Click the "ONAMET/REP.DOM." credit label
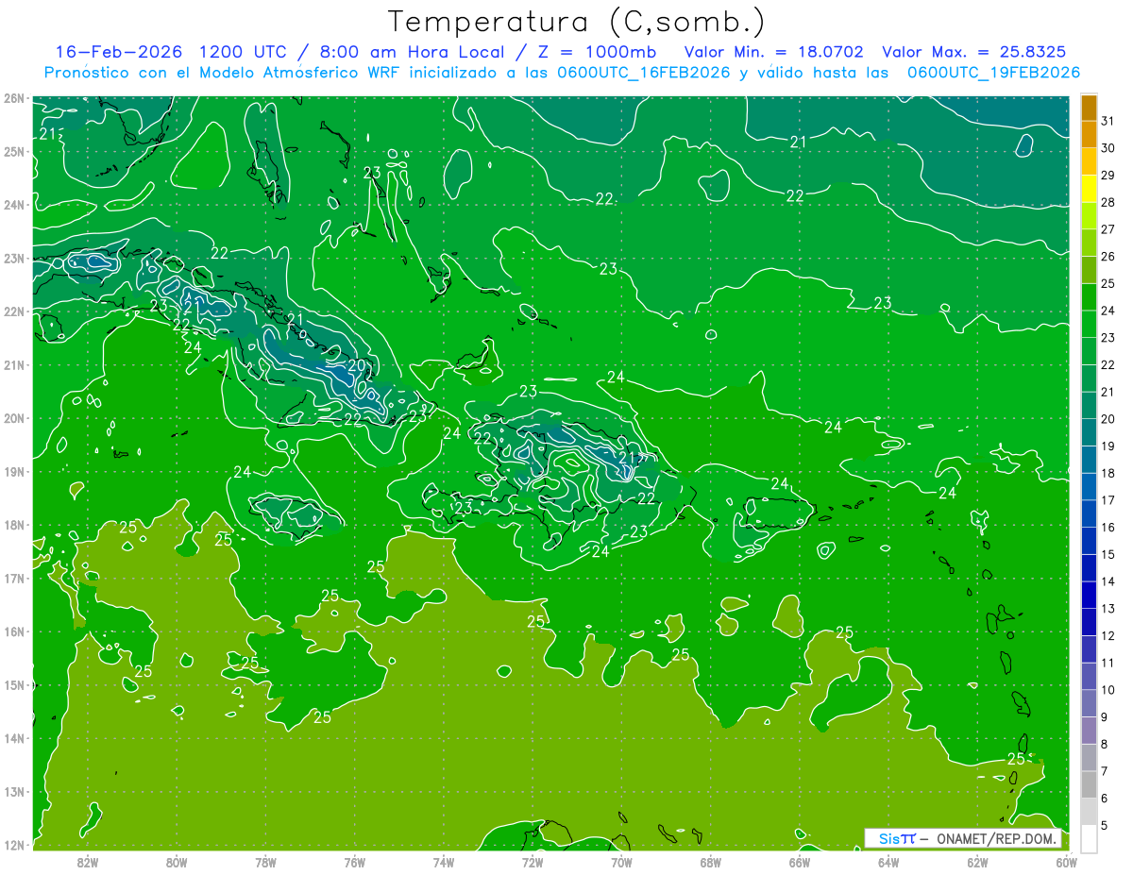The height and width of the screenshot is (875, 1133). tap(998, 838)
